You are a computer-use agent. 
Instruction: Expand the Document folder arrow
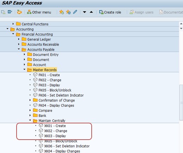coord(24,60)
